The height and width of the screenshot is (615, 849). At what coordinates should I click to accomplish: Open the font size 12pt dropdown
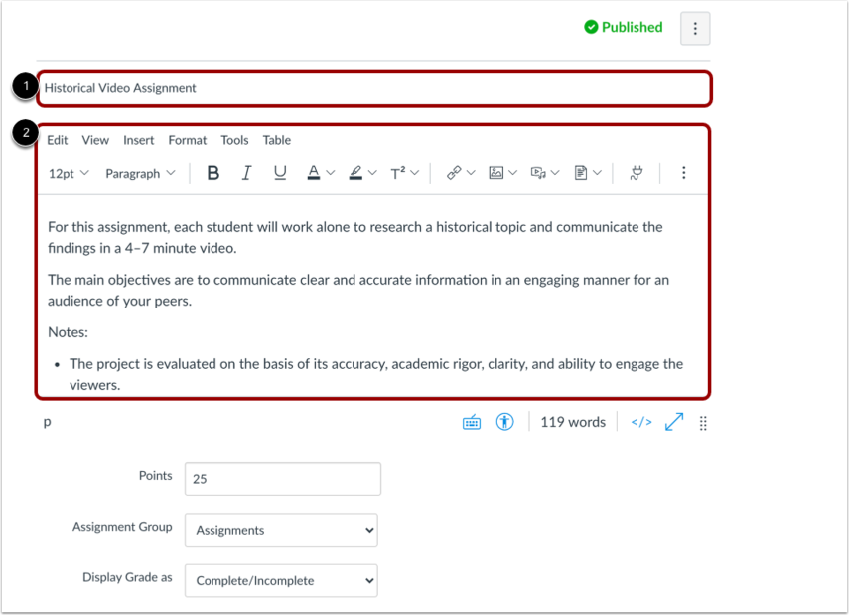[69, 173]
